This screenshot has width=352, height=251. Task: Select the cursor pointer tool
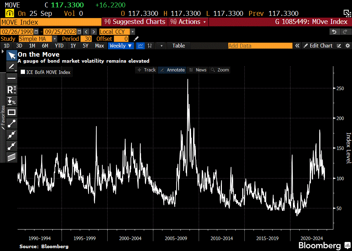[x=12, y=56]
